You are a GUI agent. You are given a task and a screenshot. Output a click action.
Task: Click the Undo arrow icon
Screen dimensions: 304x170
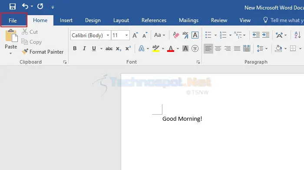tap(25, 6)
